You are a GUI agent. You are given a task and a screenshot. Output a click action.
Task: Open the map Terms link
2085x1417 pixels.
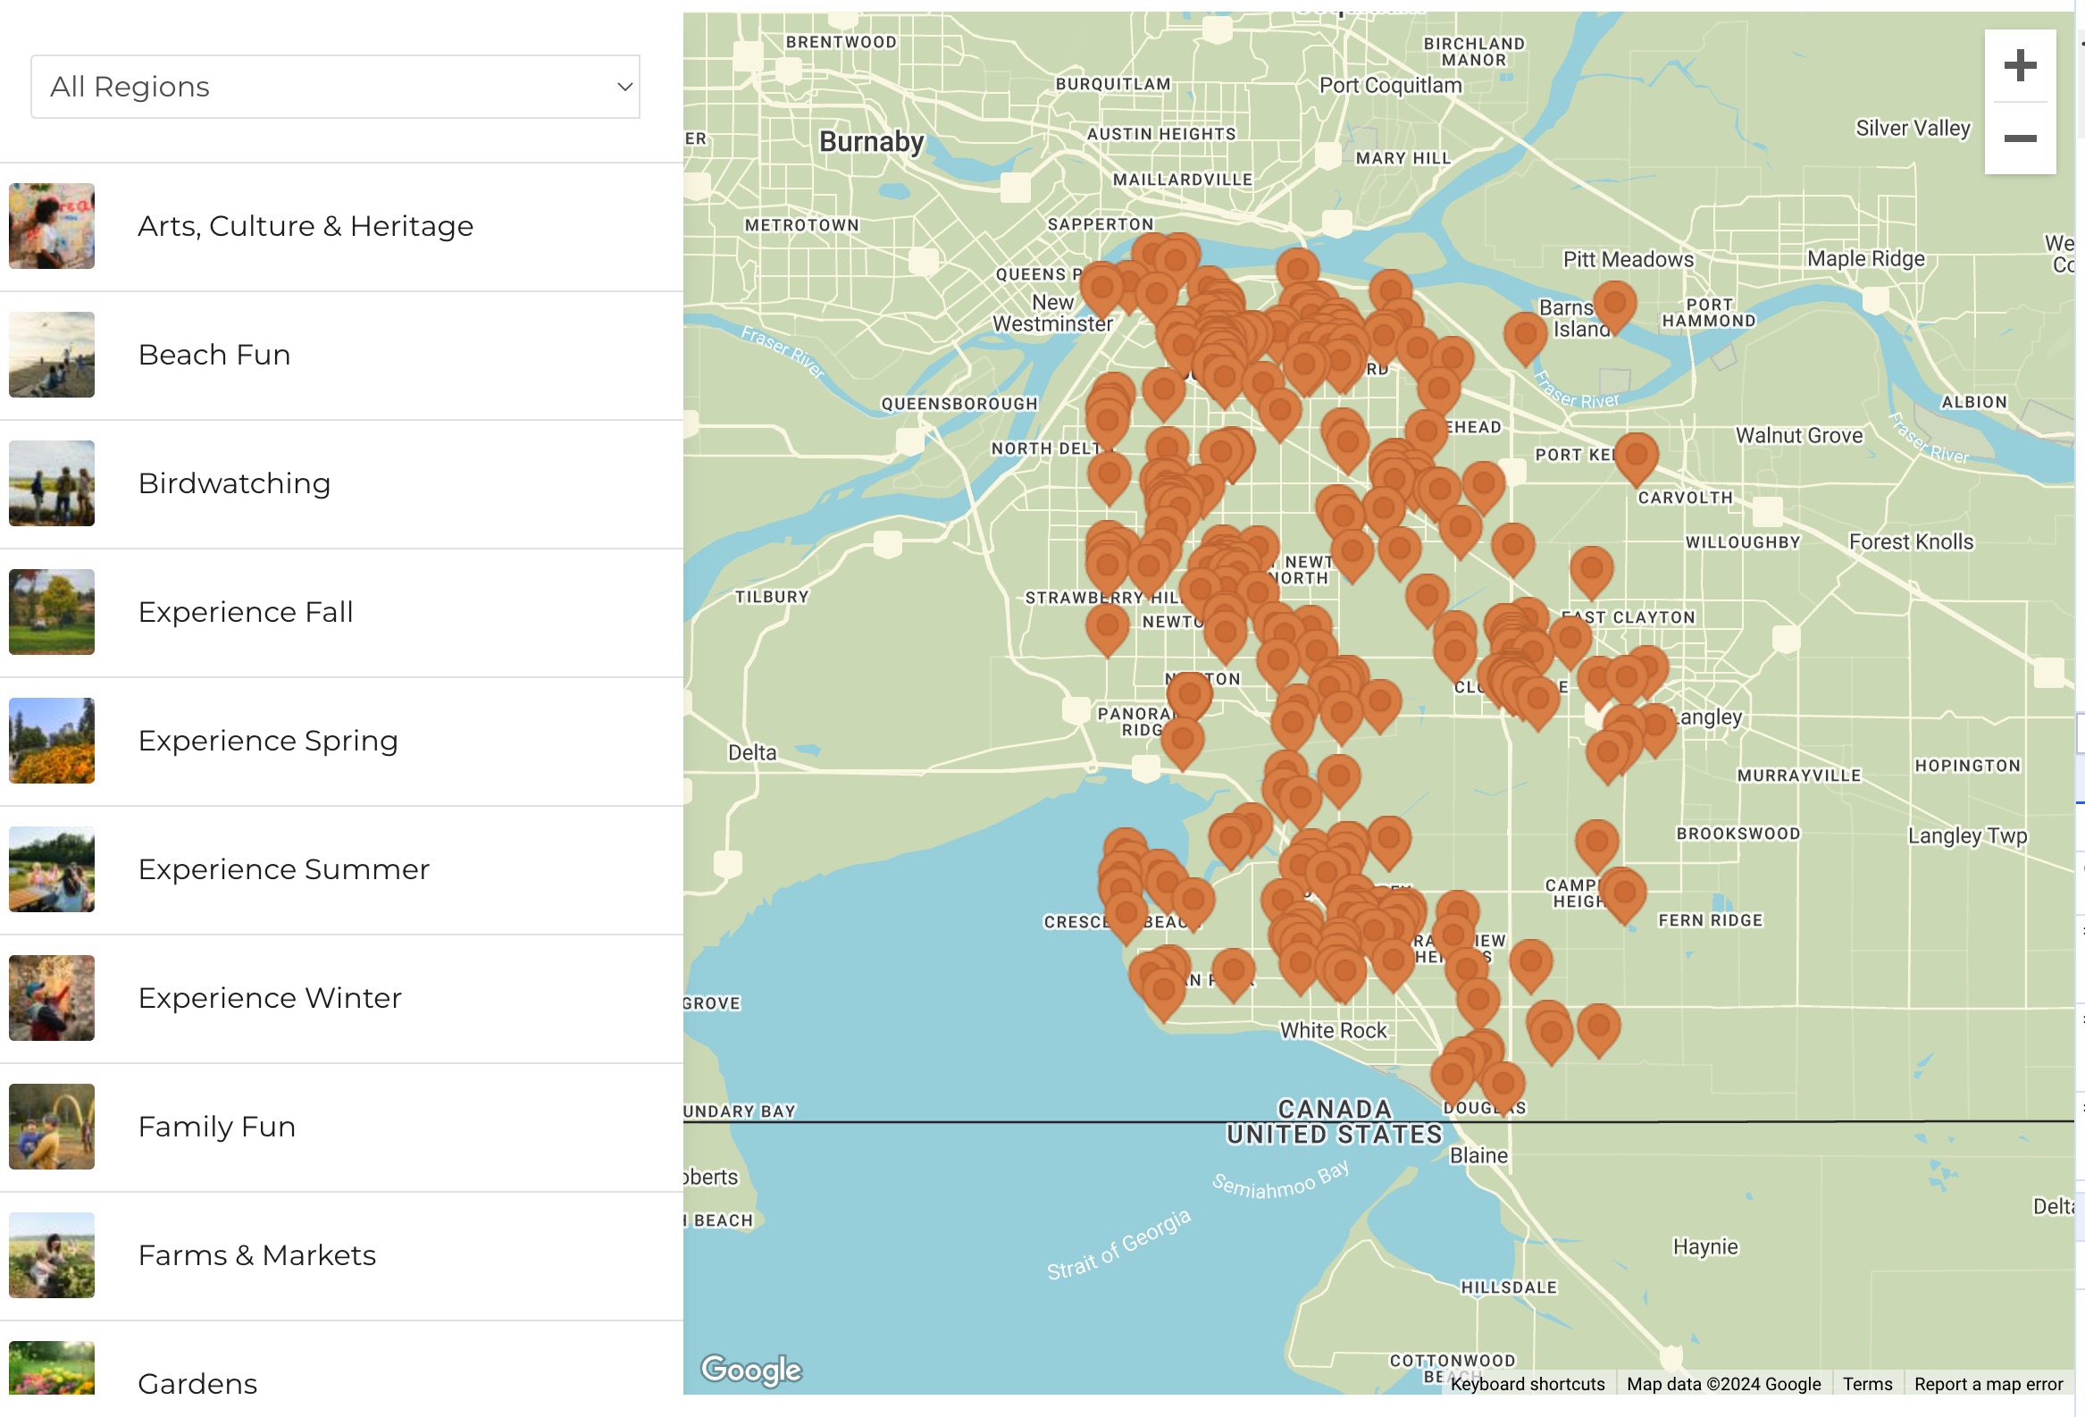tap(1866, 1384)
